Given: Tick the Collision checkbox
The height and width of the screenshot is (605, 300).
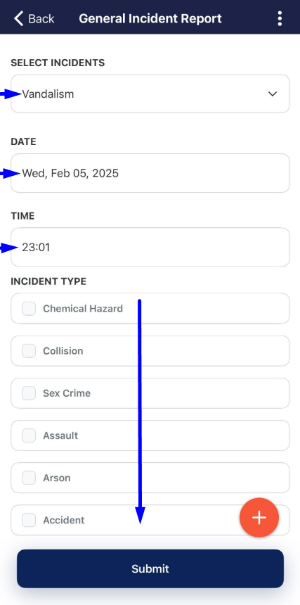Looking at the screenshot, I should pos(29,351).
